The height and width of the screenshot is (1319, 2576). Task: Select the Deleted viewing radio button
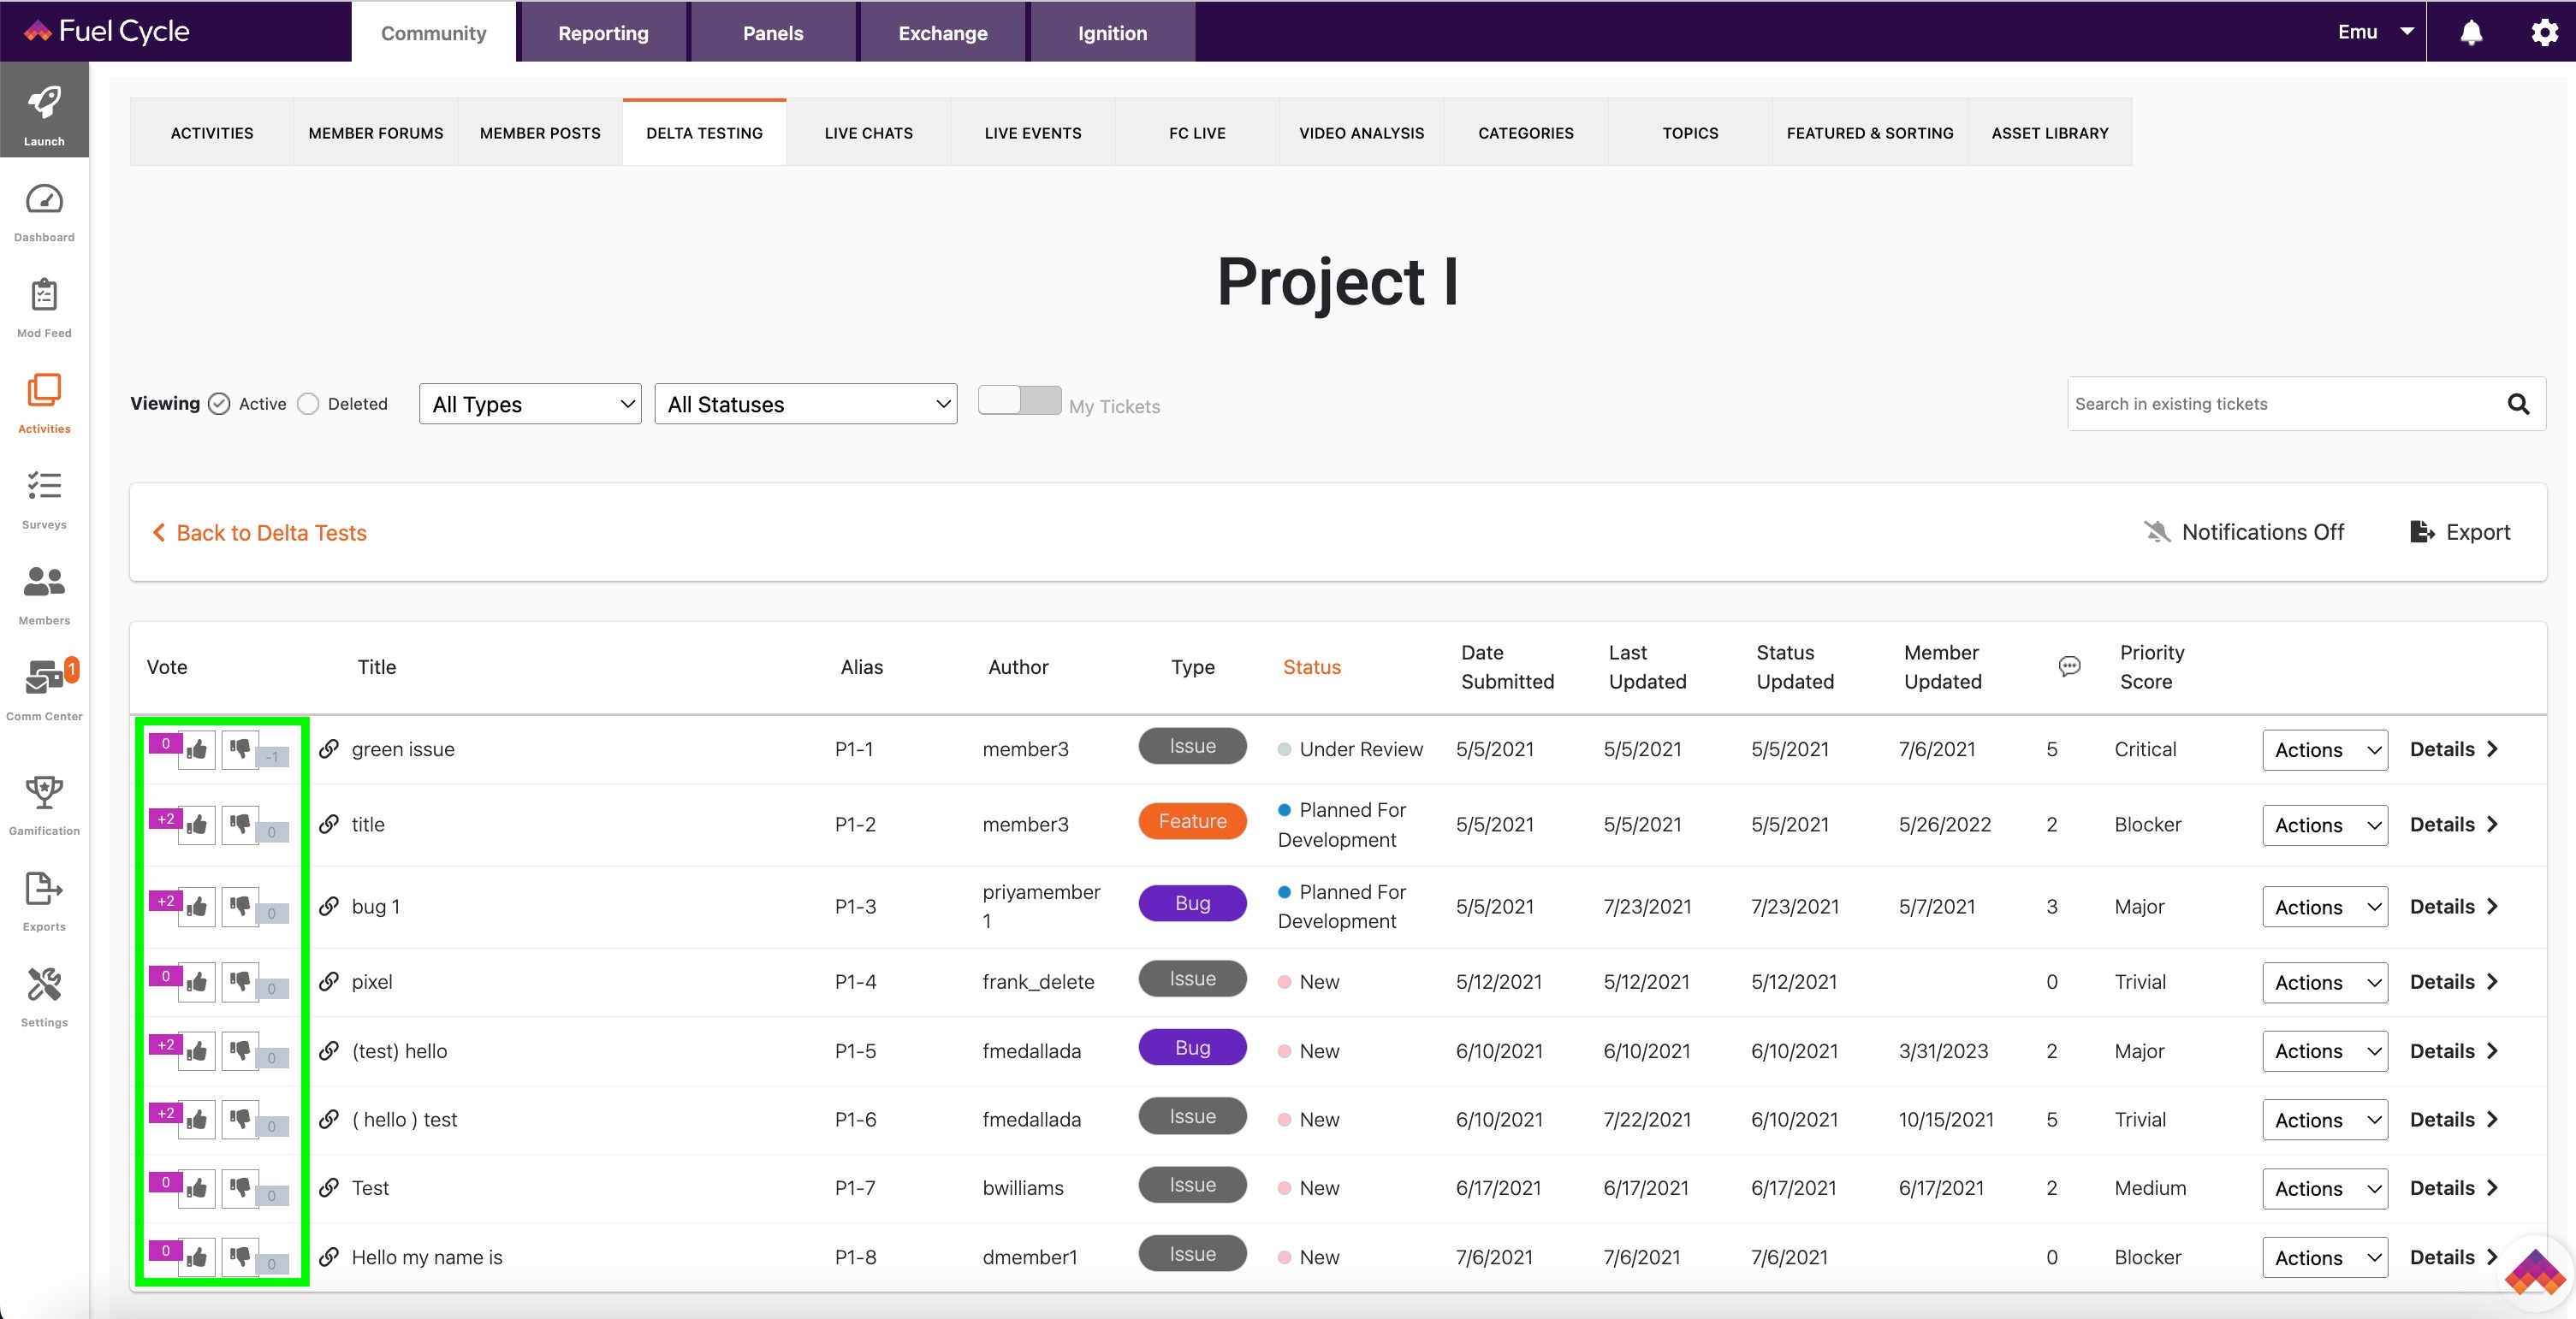[308, 404]
